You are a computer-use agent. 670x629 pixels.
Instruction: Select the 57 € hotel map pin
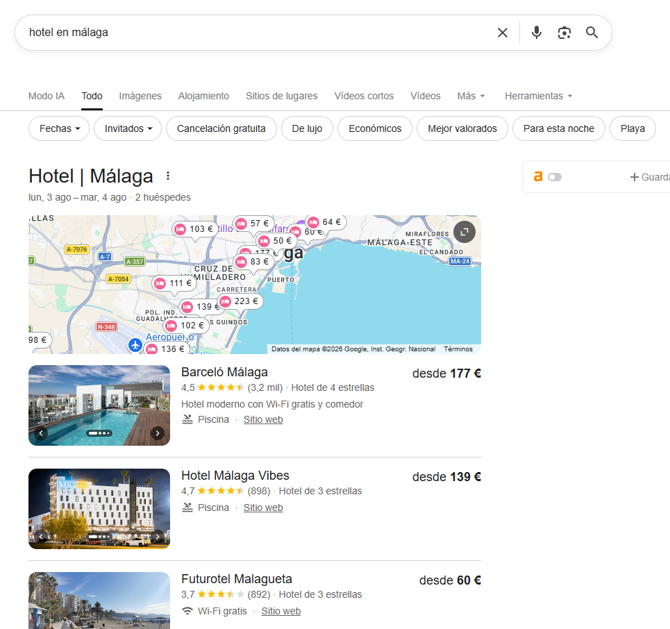(x=253, y=224)
